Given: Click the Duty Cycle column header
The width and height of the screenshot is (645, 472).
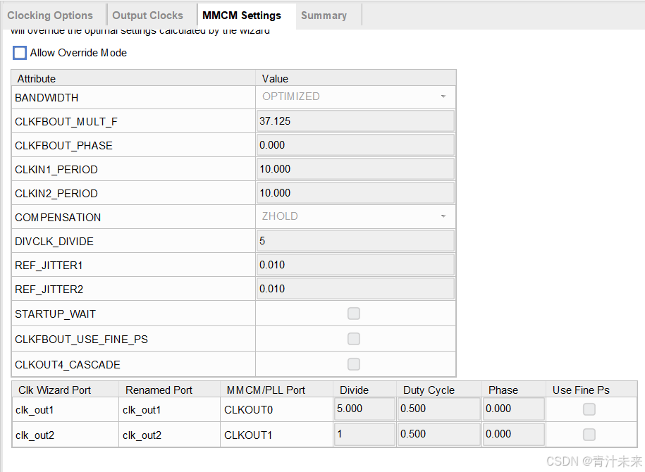Looking at the screenshot, I should tap(428, 389).
